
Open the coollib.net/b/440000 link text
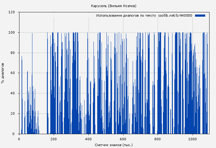click(x=175, y=15)
